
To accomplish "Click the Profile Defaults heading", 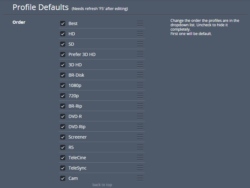I will click(x=40, y=7).
